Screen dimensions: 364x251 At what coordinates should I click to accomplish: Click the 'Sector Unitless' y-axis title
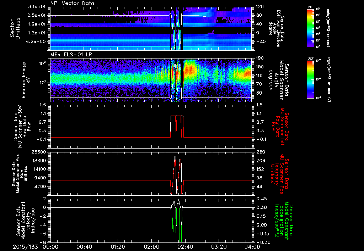pyautogui.click(x=15, y=29)
